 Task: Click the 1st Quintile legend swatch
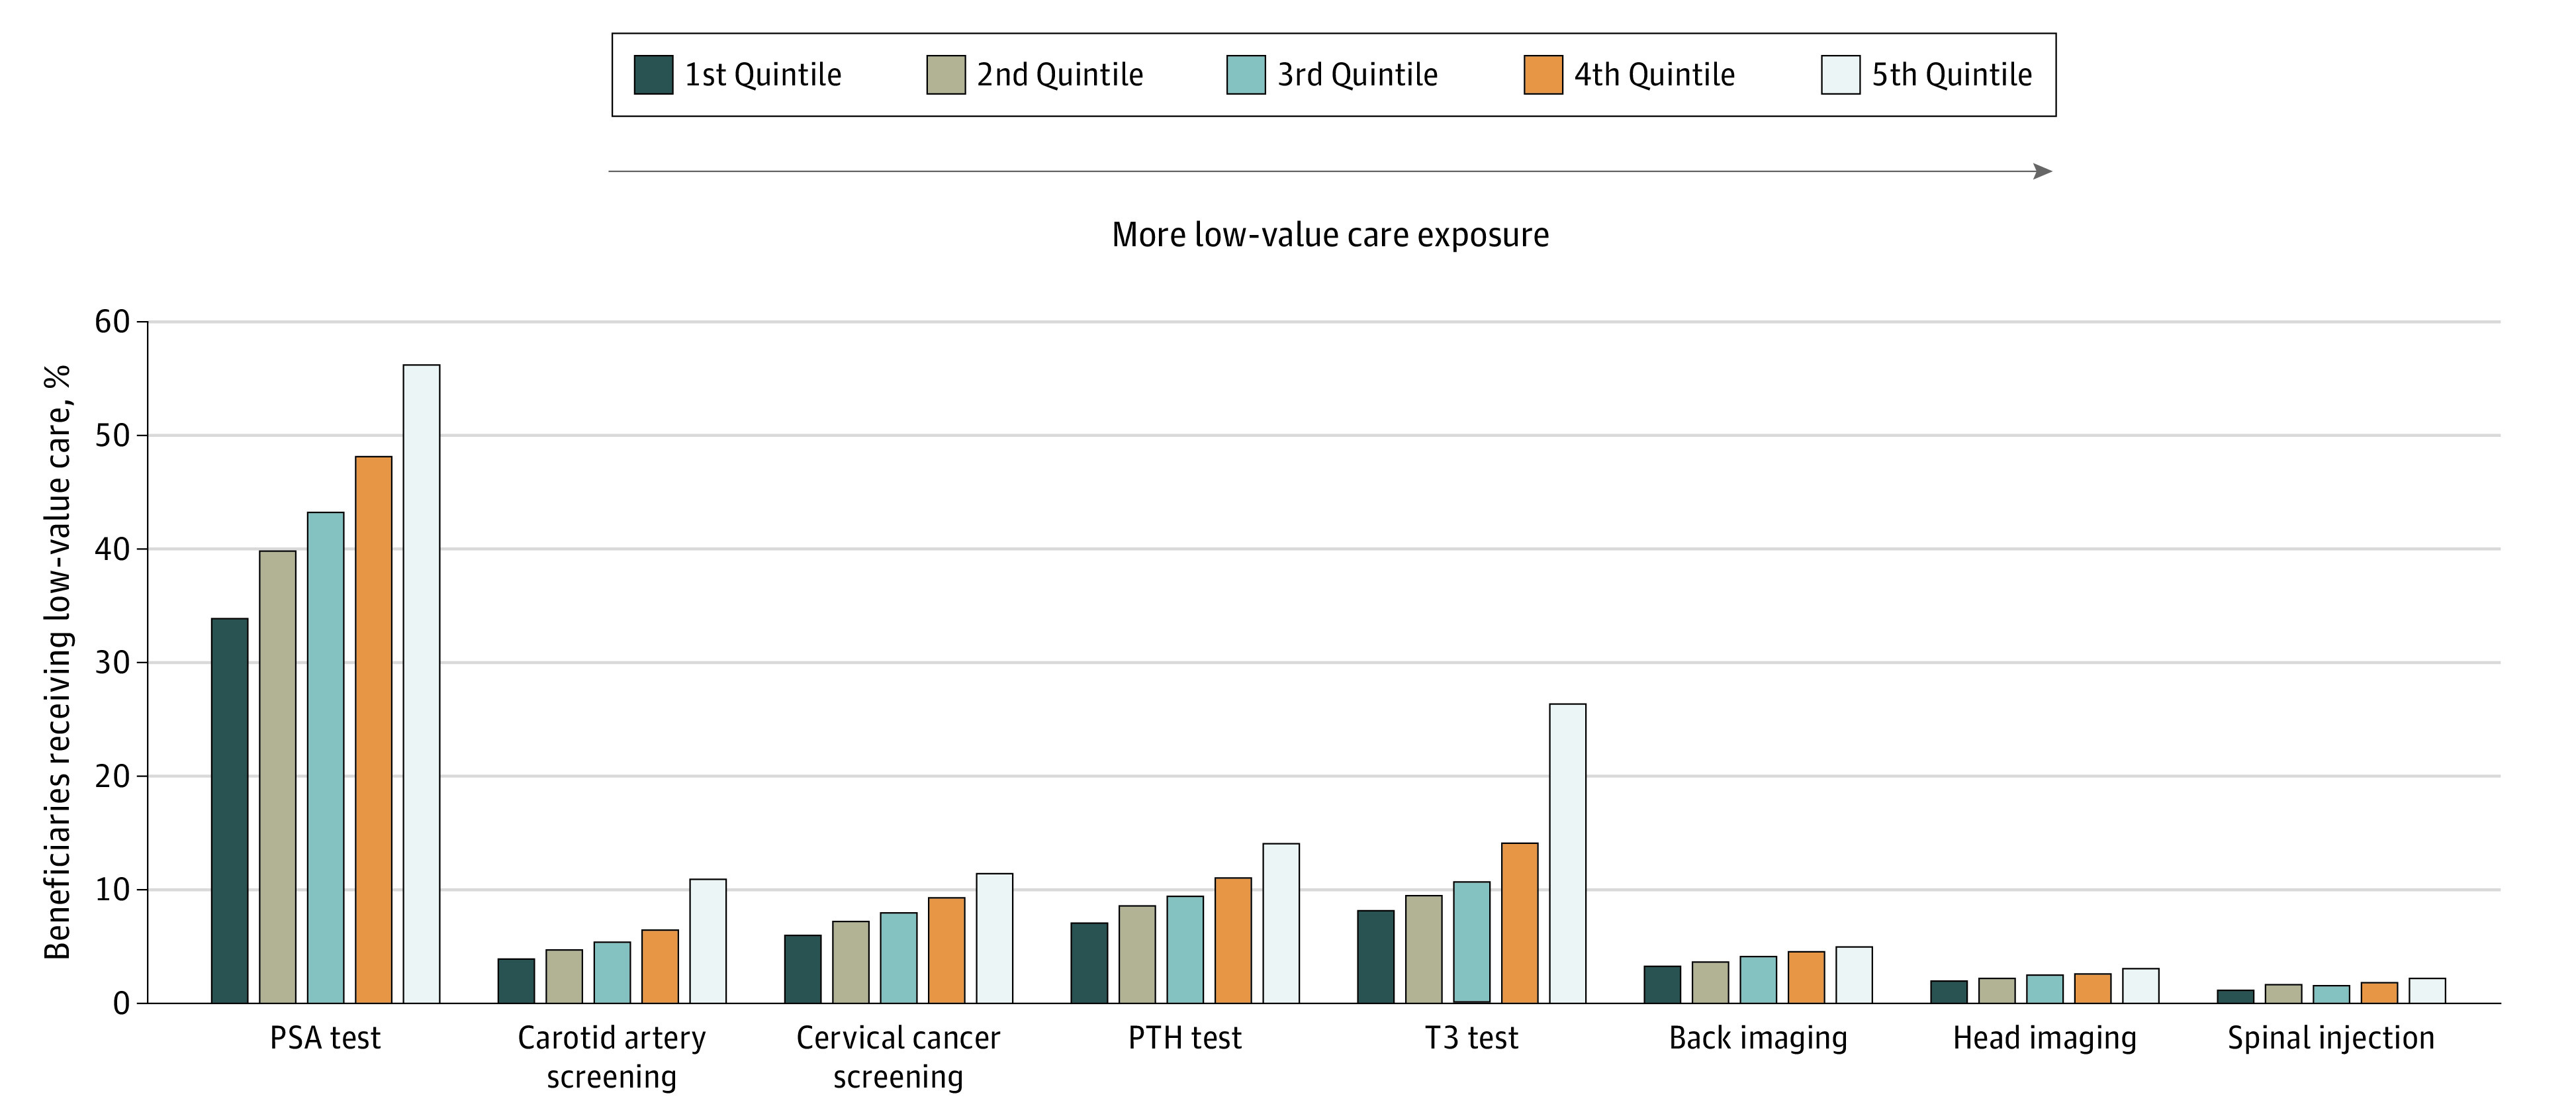pos(653,75)
